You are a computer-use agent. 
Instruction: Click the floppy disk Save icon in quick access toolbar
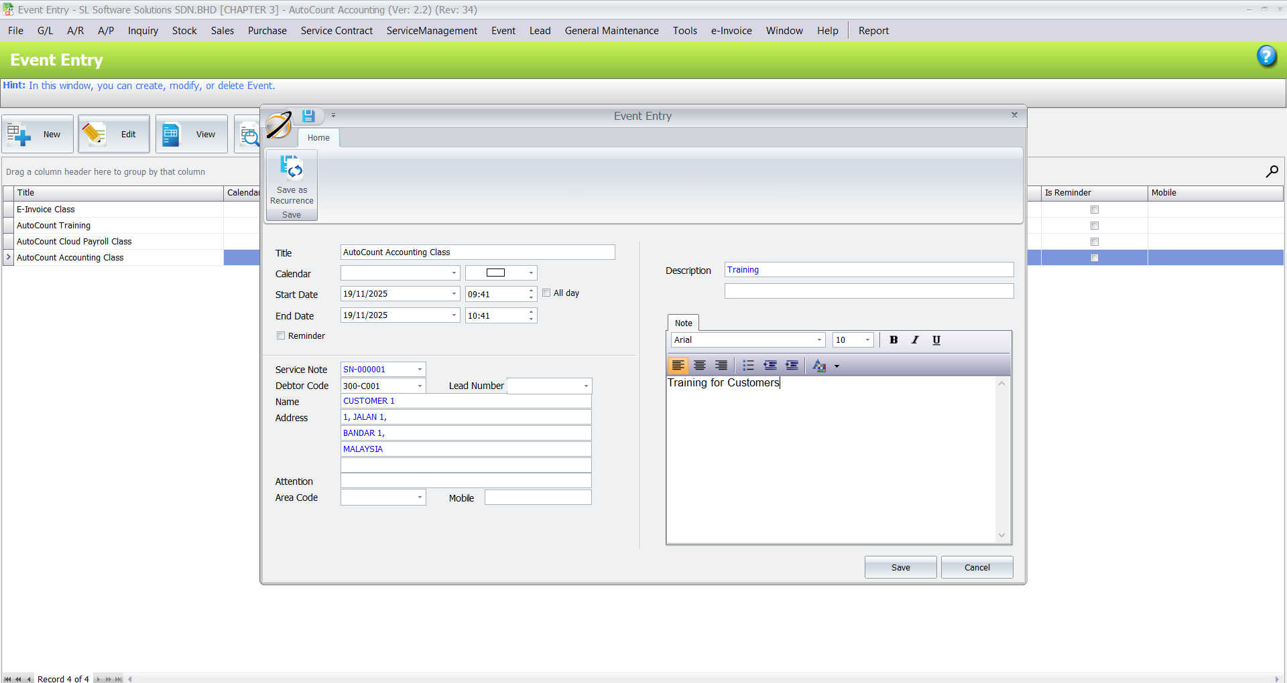point(308,115)
